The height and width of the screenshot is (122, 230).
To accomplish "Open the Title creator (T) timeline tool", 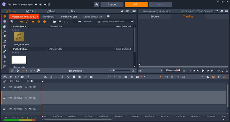I will coord(57,77).
